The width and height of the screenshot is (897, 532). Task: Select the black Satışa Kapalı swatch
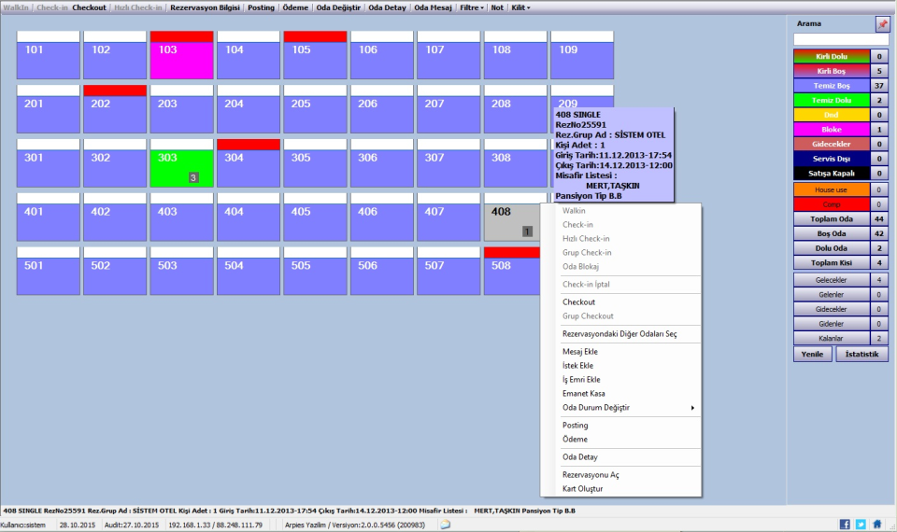pos(832,174)
